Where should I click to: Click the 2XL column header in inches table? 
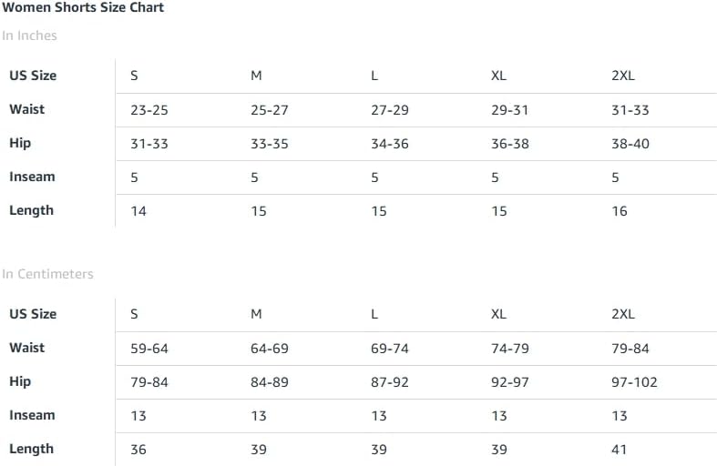(x=623, y=76)
